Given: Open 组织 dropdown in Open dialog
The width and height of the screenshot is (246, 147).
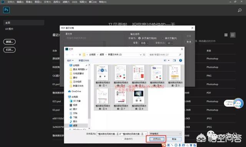Looking at the screenshot, I should (70, 61).
